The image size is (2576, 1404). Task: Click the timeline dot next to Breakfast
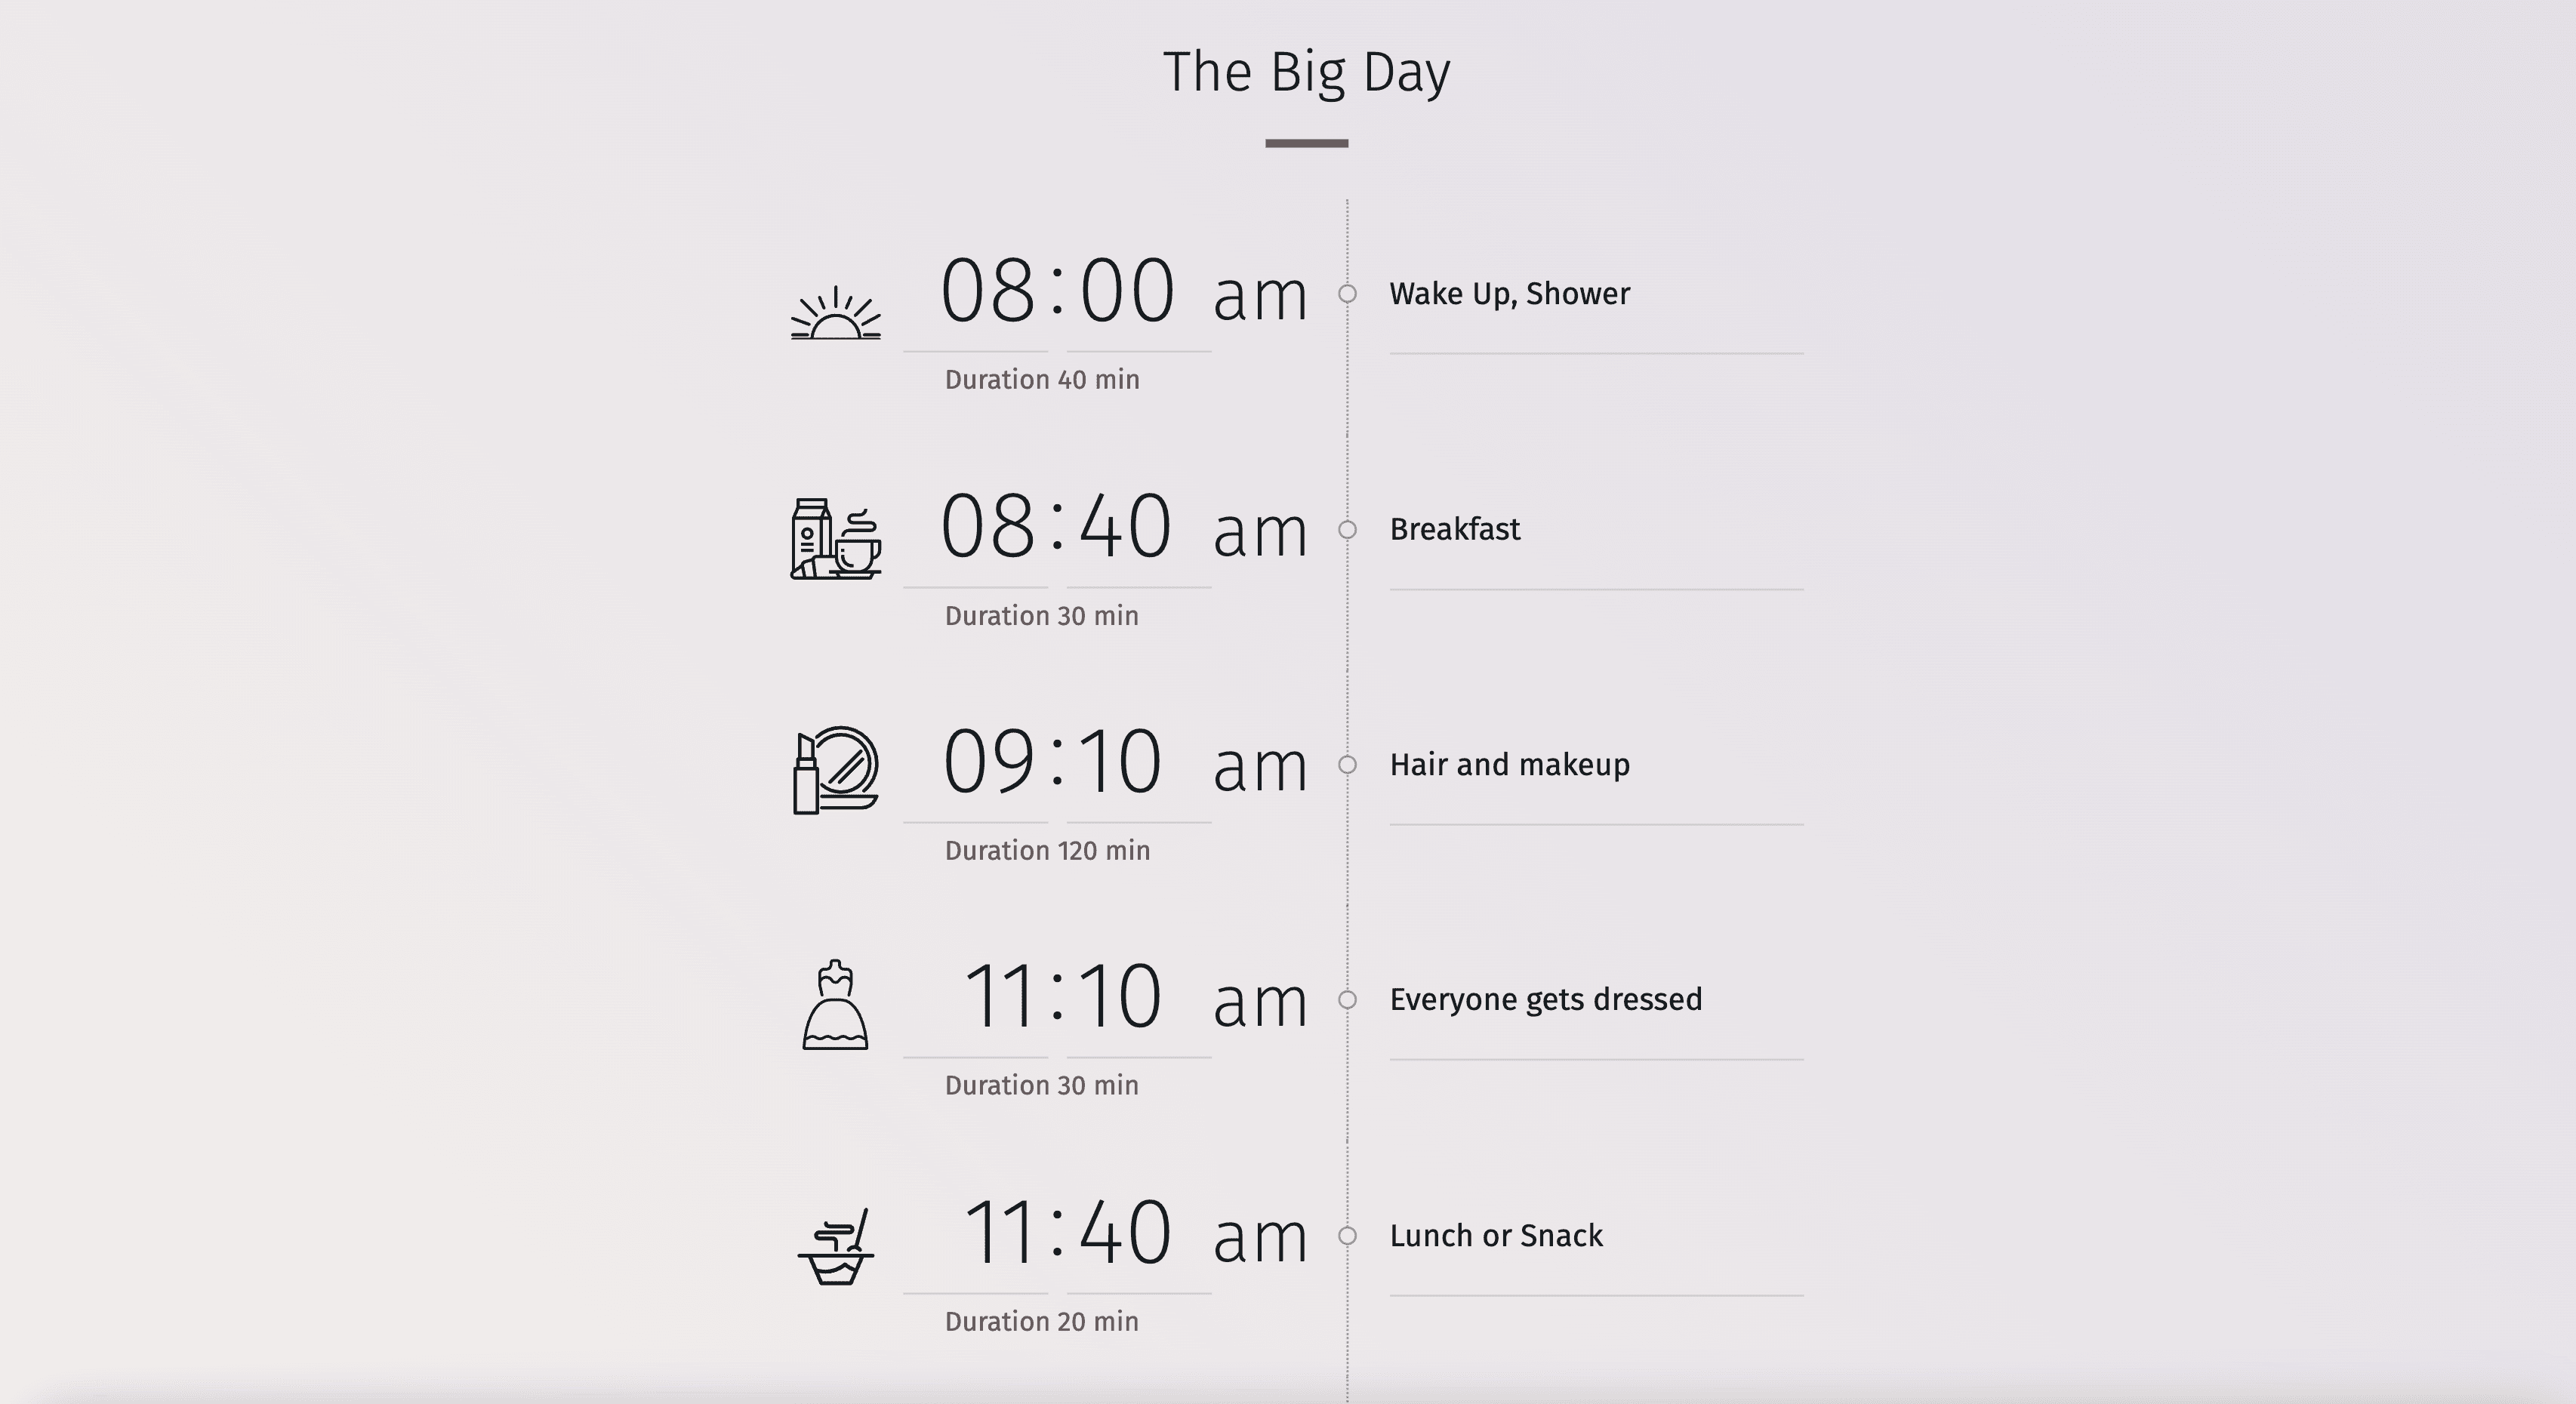pyautogui.click(x=1348, y=529)
